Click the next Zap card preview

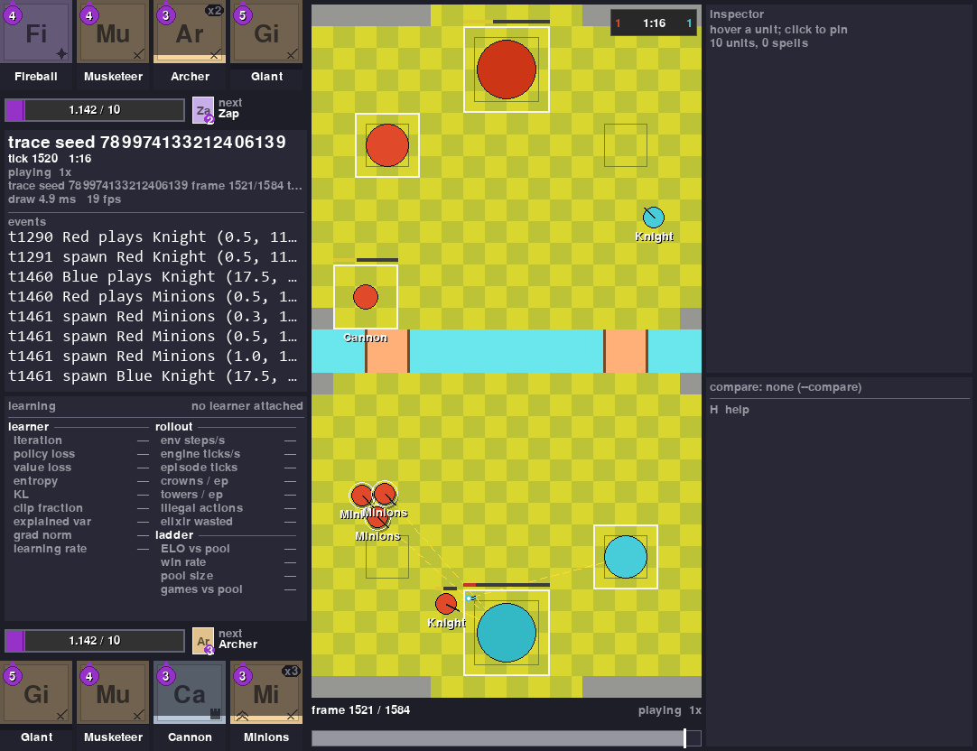(x=203, y=109)
